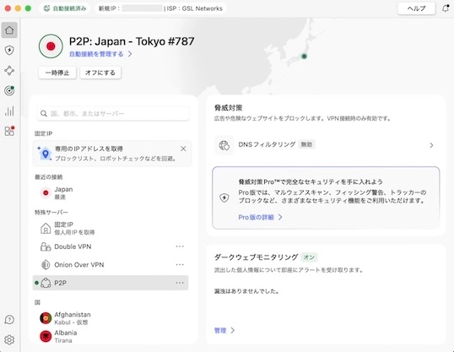Image resolution: width=454 pixels, height=352 pixels.
Task: Click the 自動接続済み status pill
Action: click(65, 8)
